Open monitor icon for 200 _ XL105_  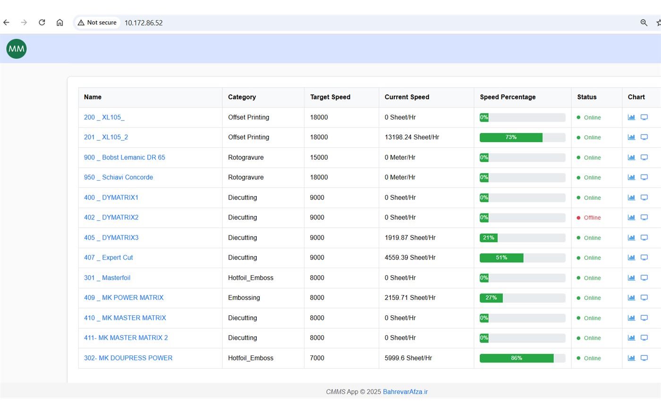pos(644,117)
